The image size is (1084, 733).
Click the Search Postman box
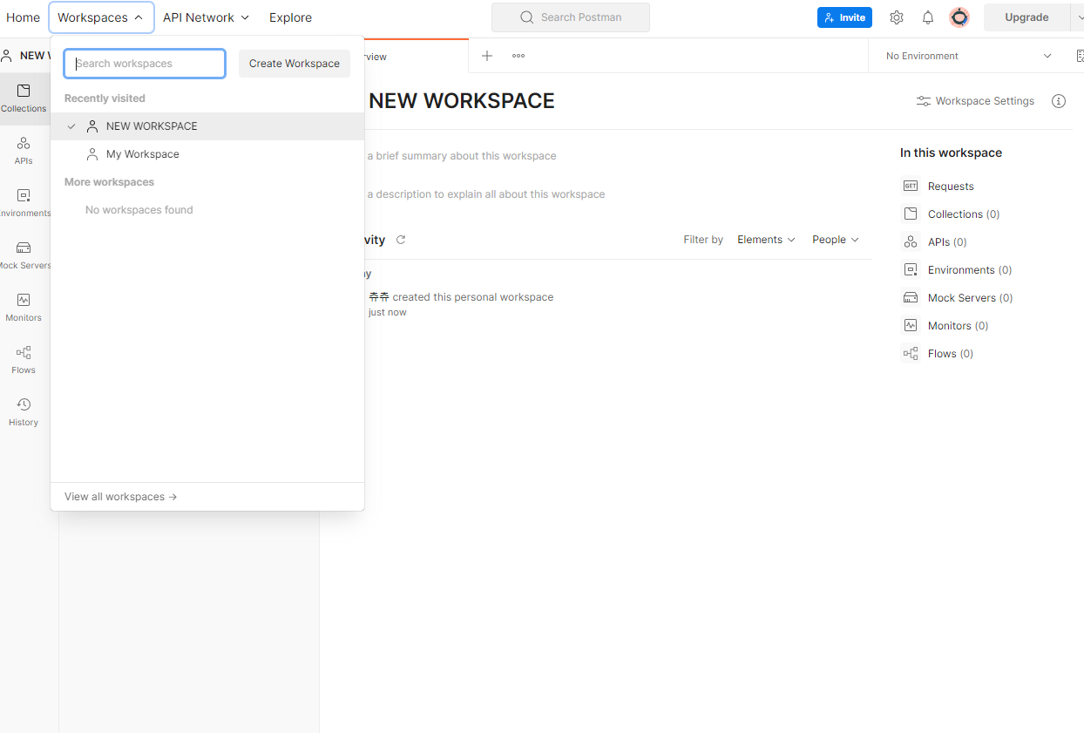point(571,17)
